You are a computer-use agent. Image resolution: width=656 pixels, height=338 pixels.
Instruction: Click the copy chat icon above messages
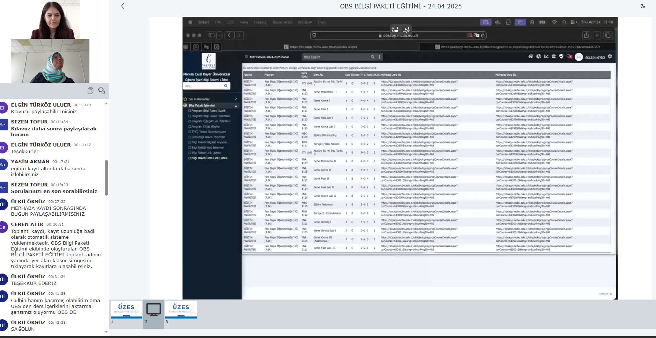coord(91,91)
